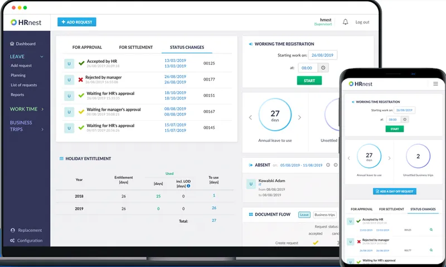Click magnifier icon for request 00125 on phone
This screenshot has height=267, width=446.
pos(431,230)
